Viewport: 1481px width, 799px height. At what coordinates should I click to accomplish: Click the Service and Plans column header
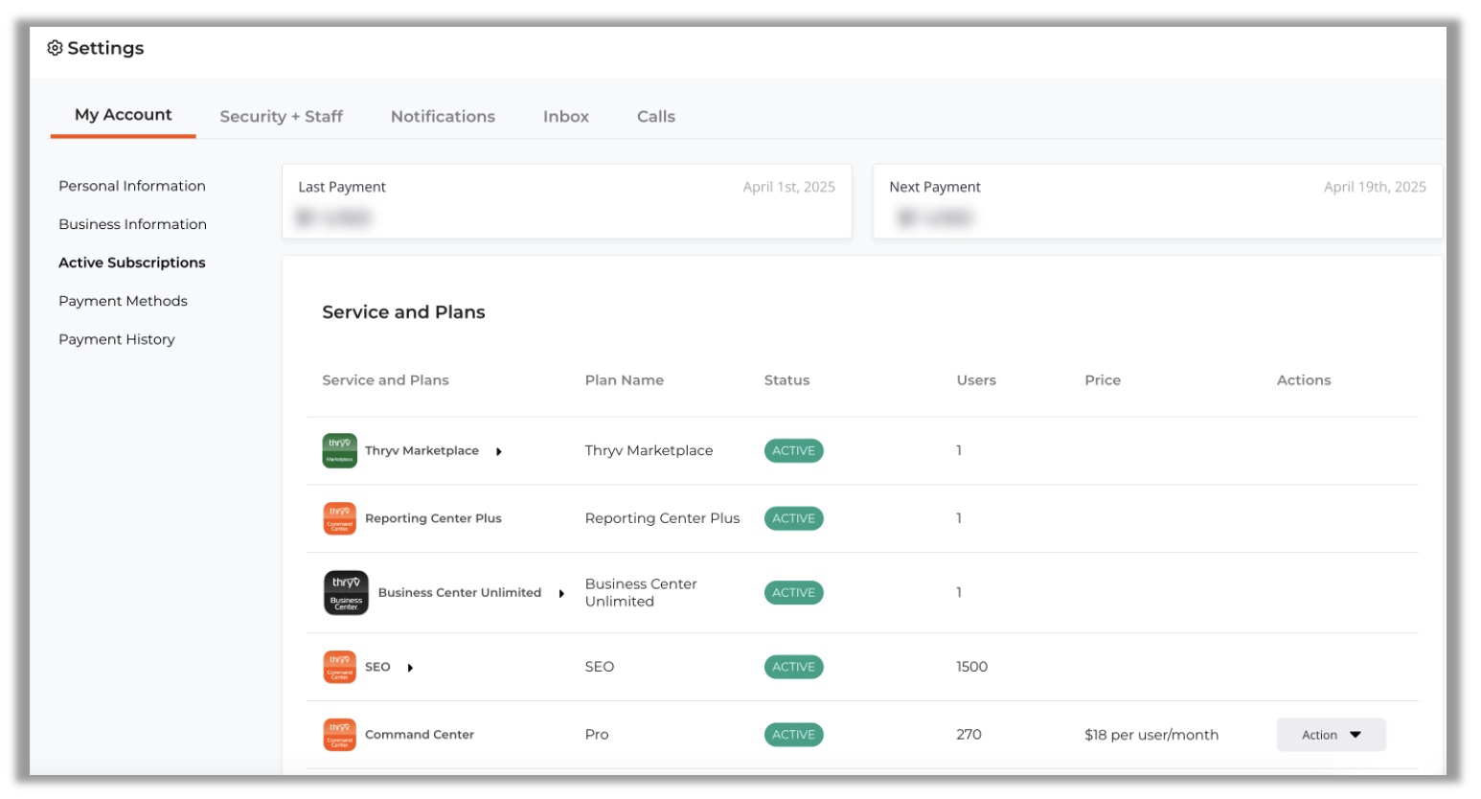[385, 380]
